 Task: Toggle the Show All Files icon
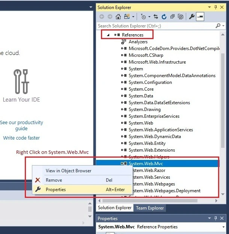181,17
